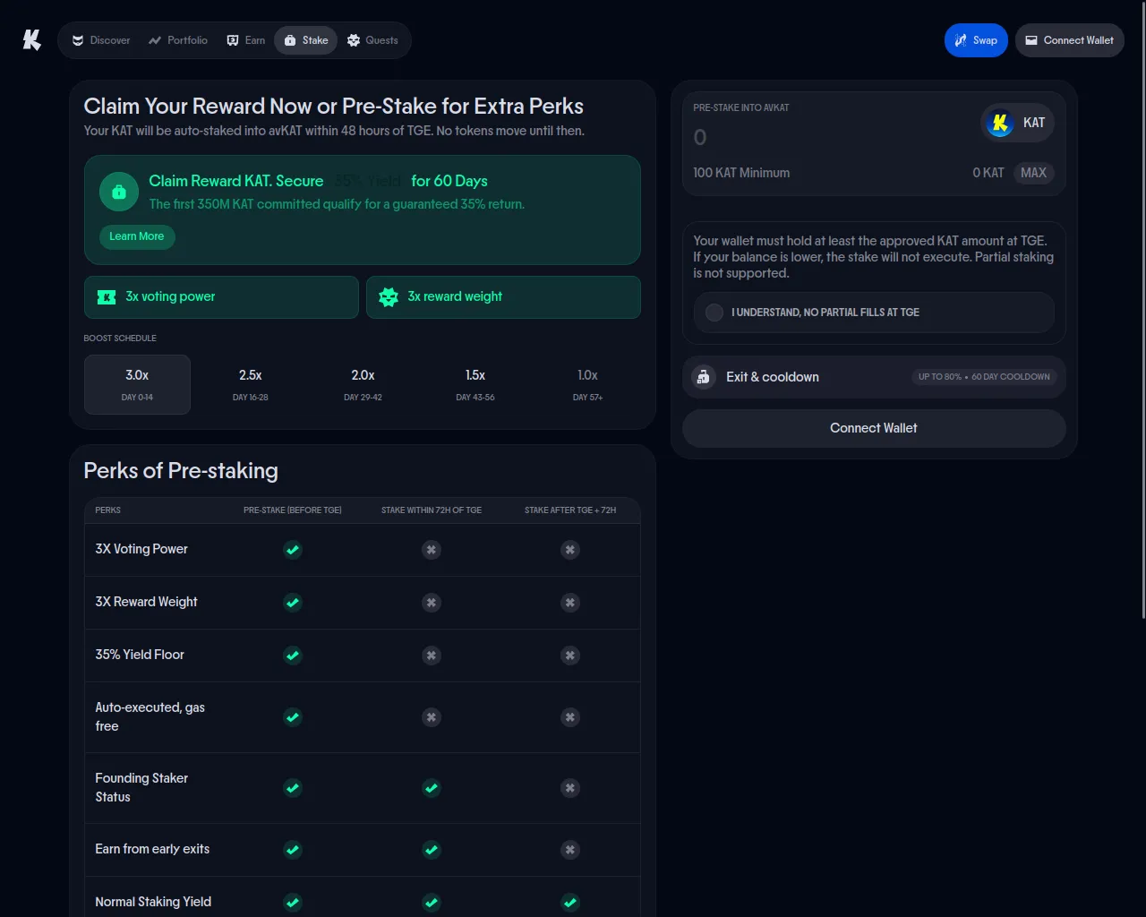Viewport: 1146px width, 917px height.
Task: Click the blue Swap button
Action: 976,40
